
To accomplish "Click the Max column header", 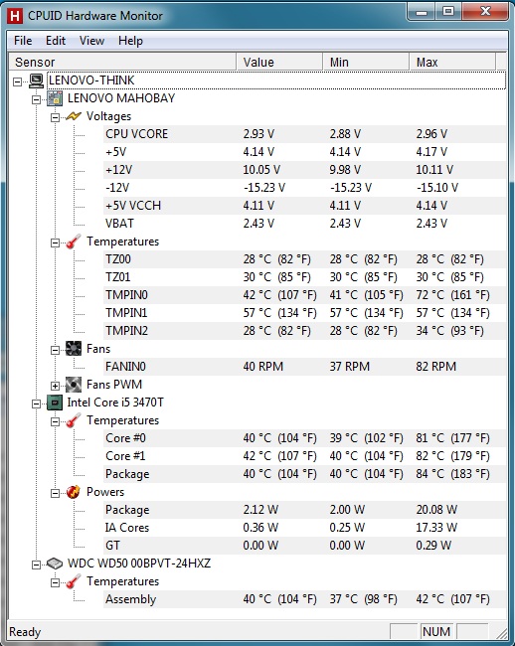I will pos(452,63).
